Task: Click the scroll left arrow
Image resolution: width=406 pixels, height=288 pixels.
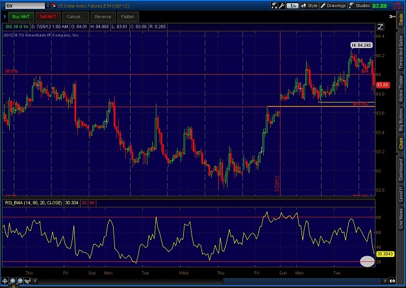Action: [x=35, y=281]
